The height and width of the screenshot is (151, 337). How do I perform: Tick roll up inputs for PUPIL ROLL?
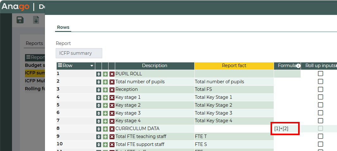(x=321, y=73)
